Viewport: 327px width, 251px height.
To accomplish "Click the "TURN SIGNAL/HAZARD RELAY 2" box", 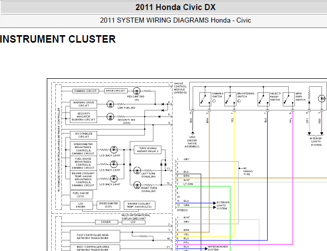I will (x=147, y=150).
